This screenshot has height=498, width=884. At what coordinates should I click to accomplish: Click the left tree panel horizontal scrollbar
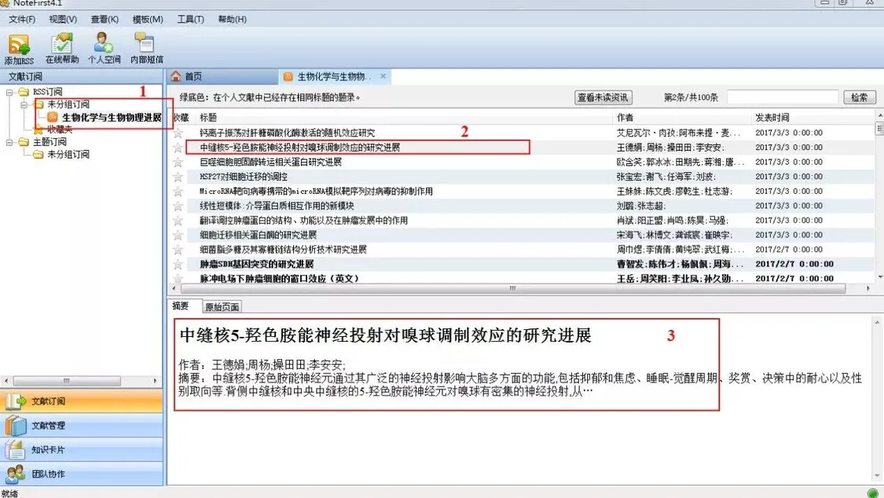67,381
